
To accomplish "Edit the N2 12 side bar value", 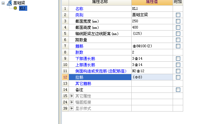I will pyautogui.click(x=152, y=71).
